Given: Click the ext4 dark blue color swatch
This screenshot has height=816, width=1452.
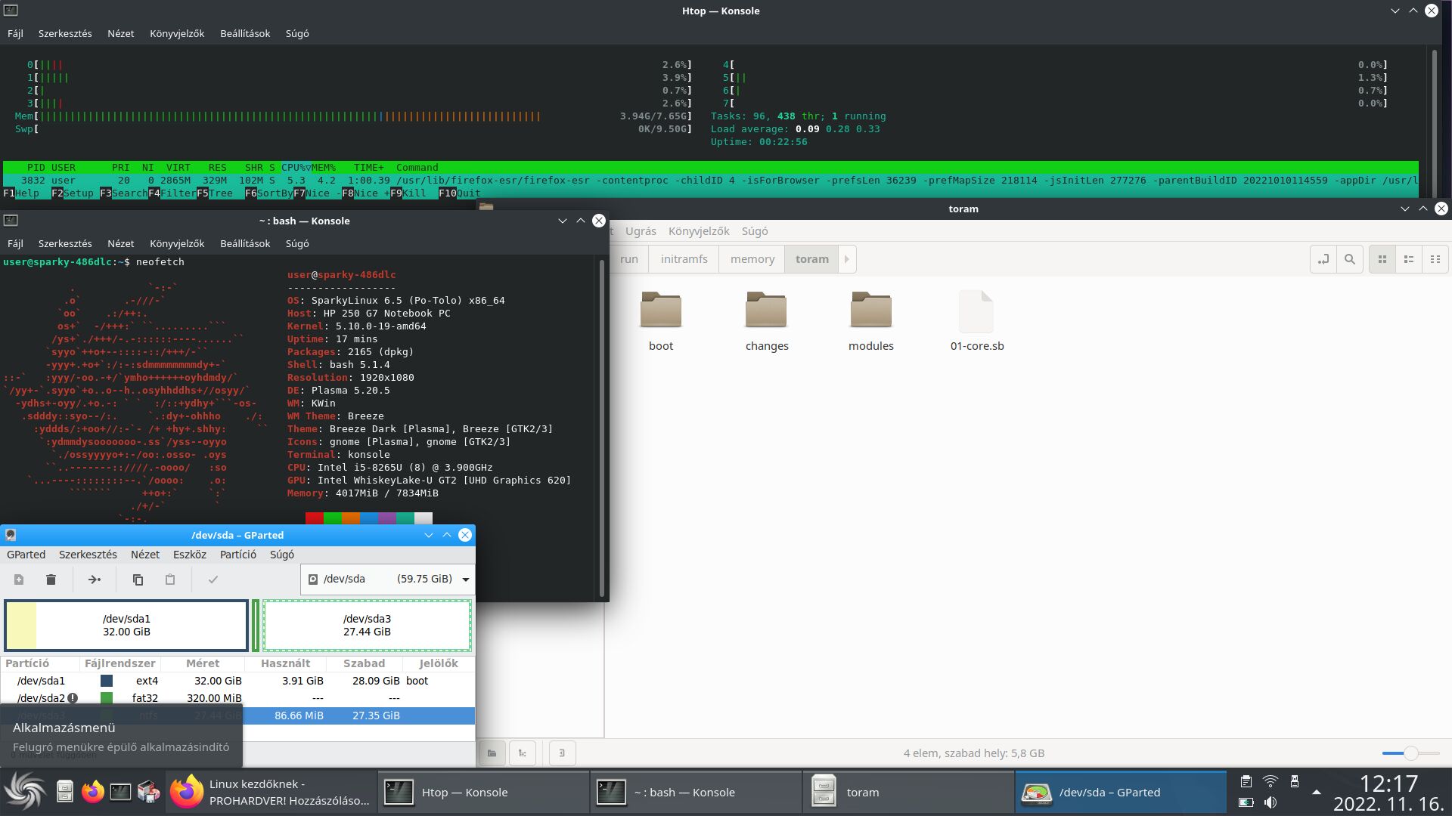Looking at the screenshot, I should [107, 681].
